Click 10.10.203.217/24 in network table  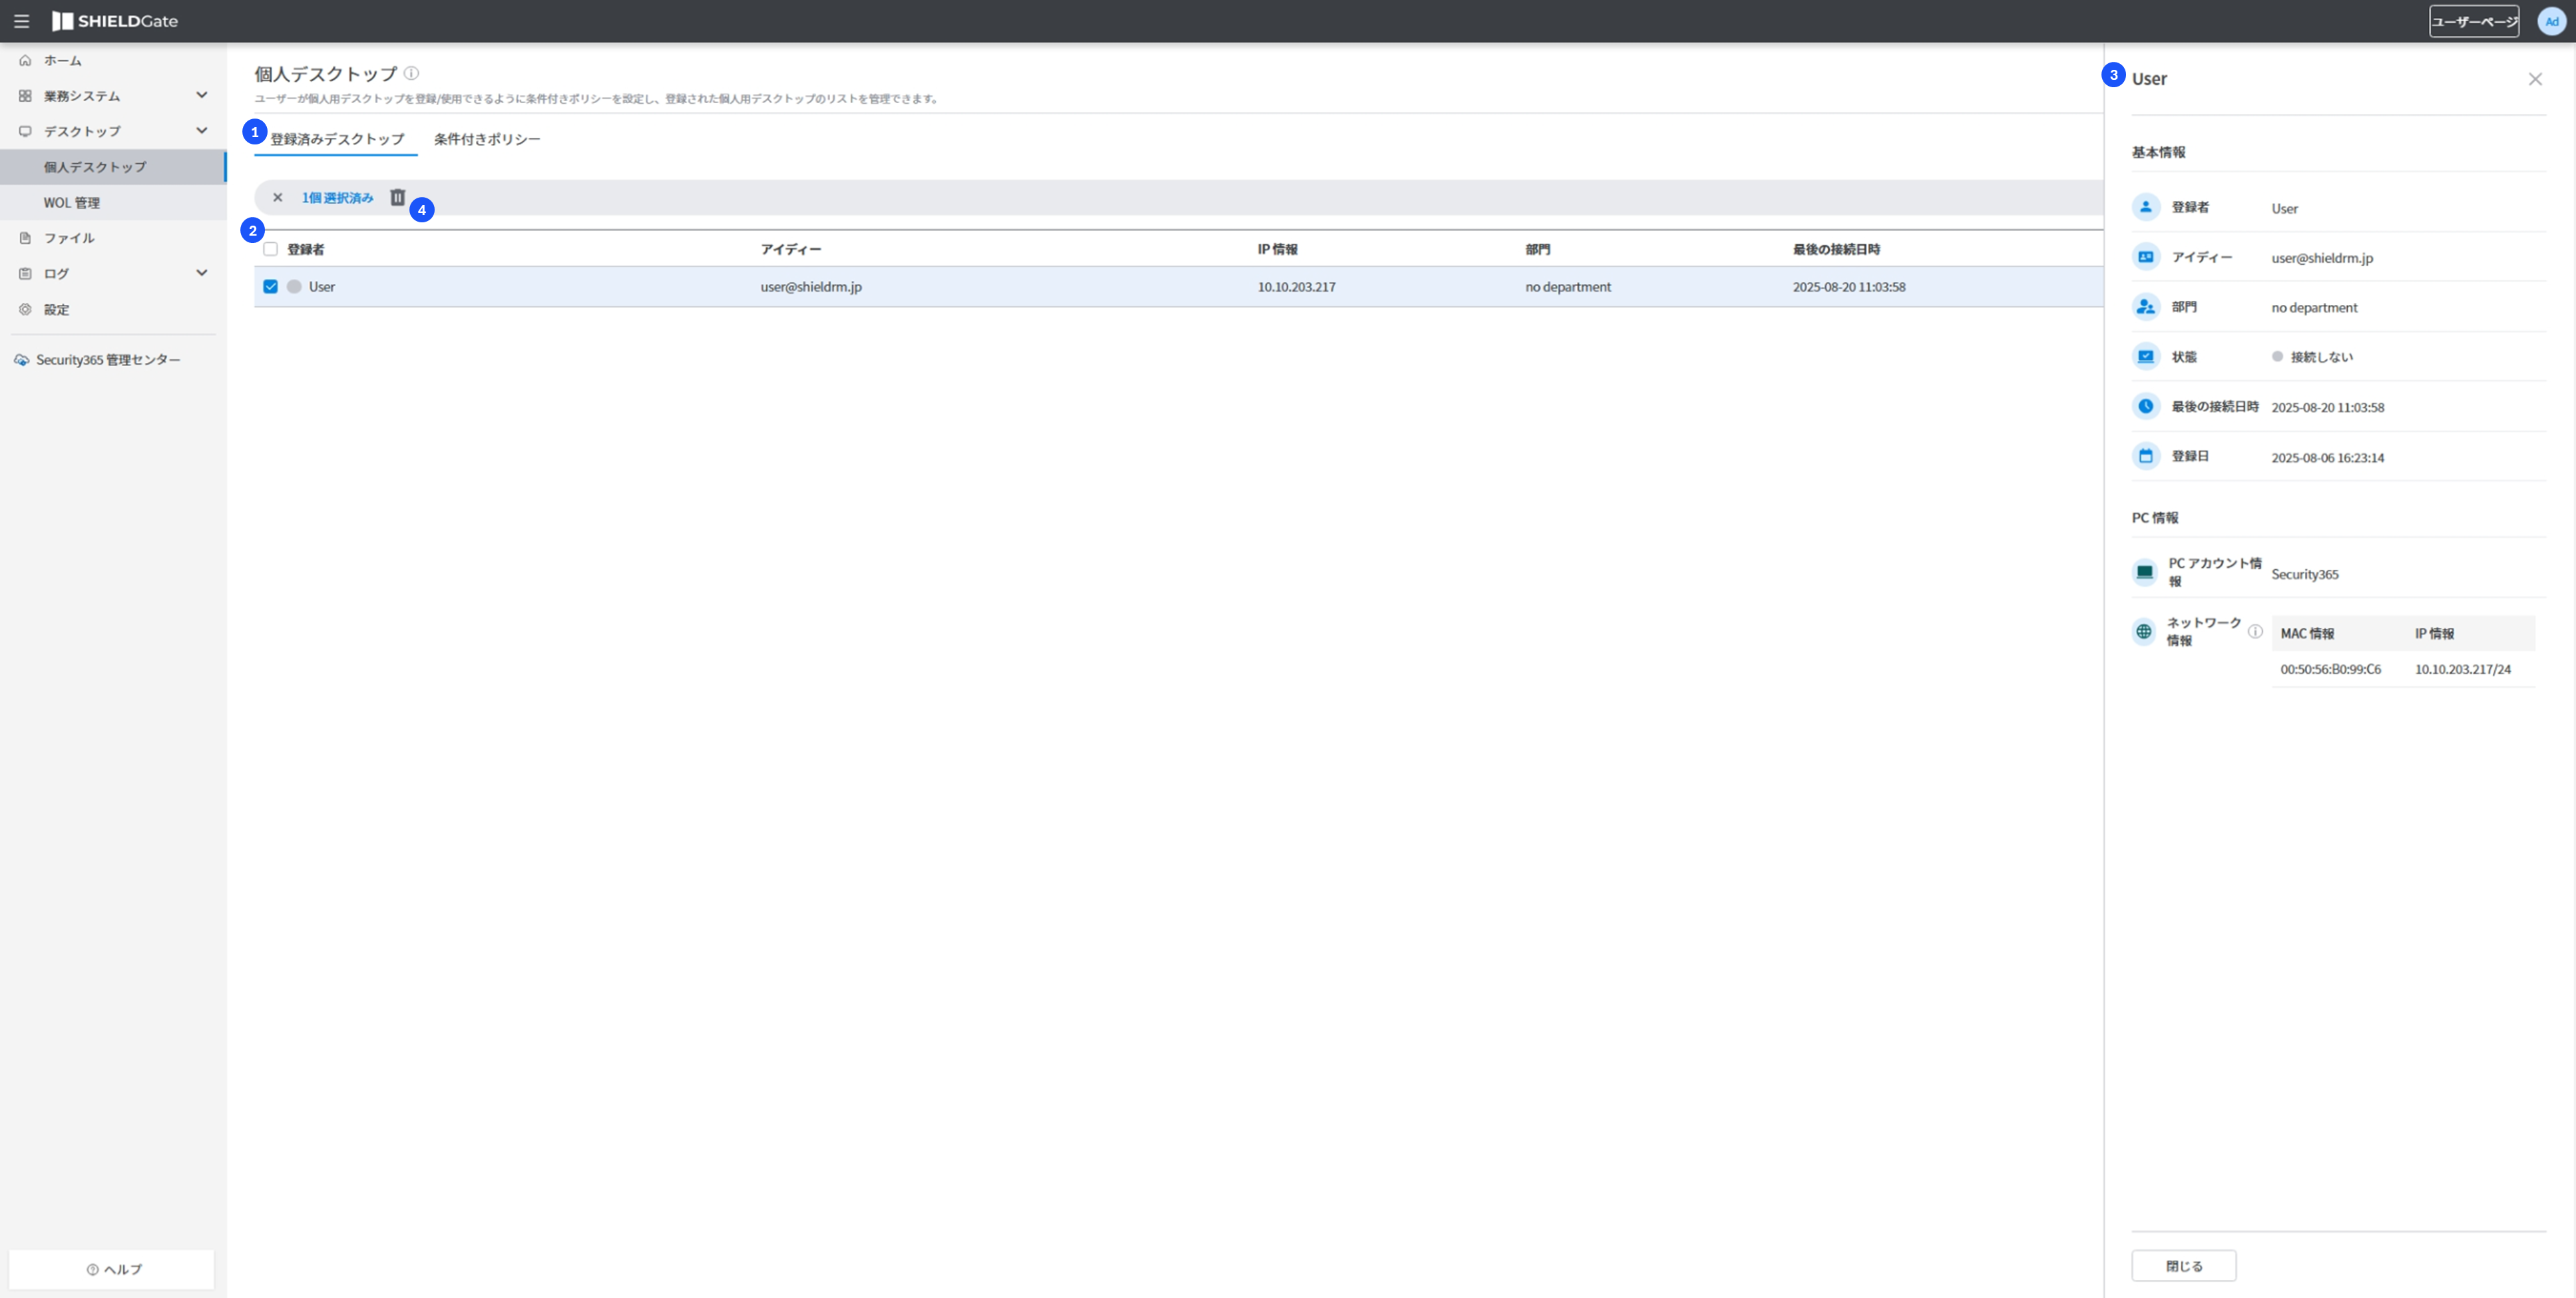pos(2462,669)
